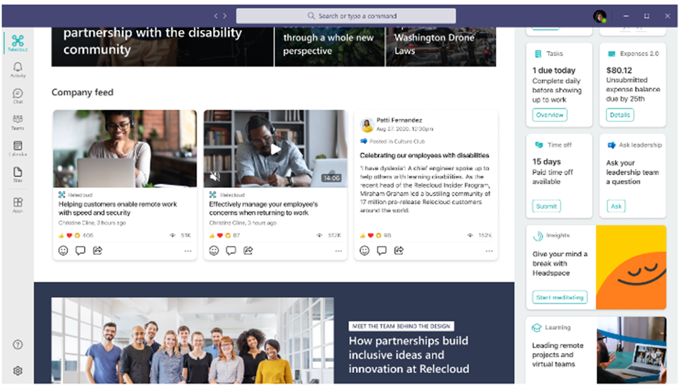The height and width of the screenshot is (390, 682).
Task: Click the search or type a command box
Action: [x=346, y=16]
